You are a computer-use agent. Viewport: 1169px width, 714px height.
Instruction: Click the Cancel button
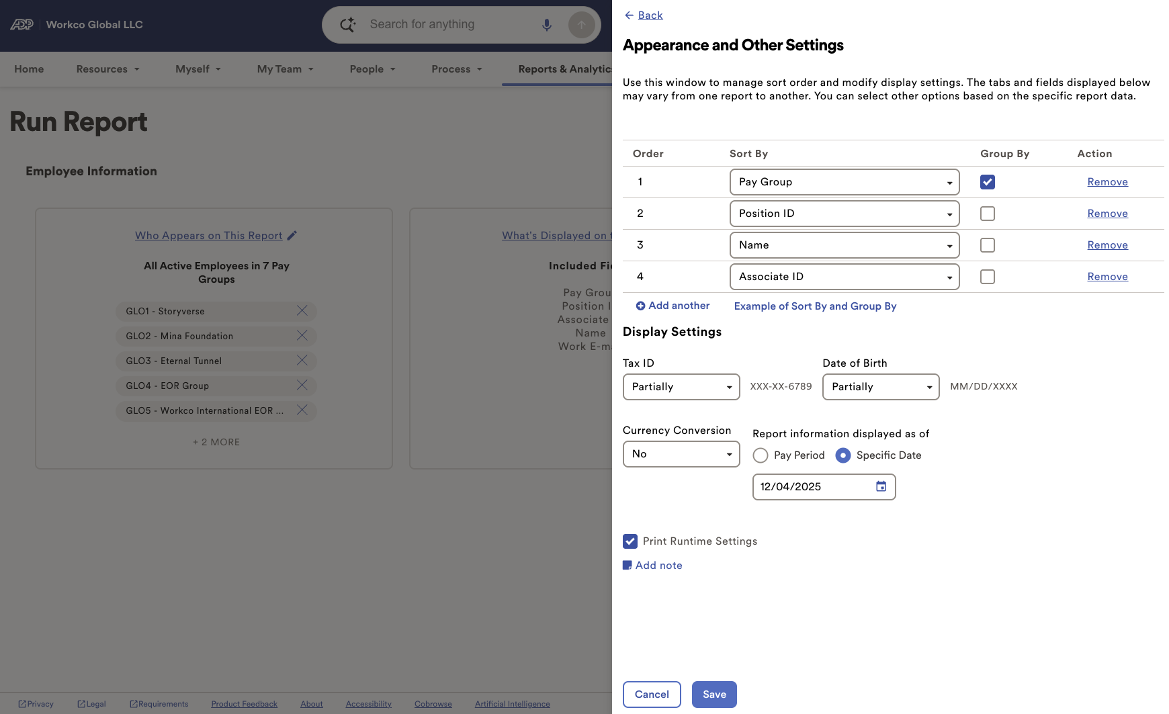coord(652,695)
